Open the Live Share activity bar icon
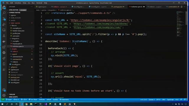189x106 pixels. [4, 58]
